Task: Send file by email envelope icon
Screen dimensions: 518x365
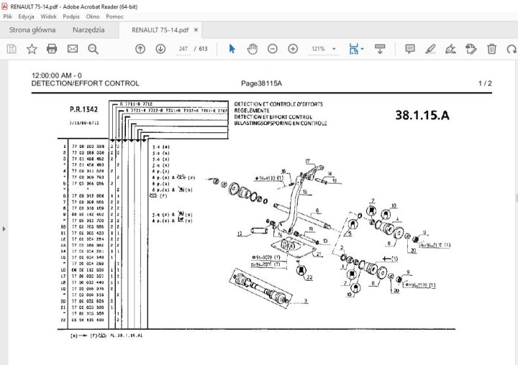Action: [73, 49]
